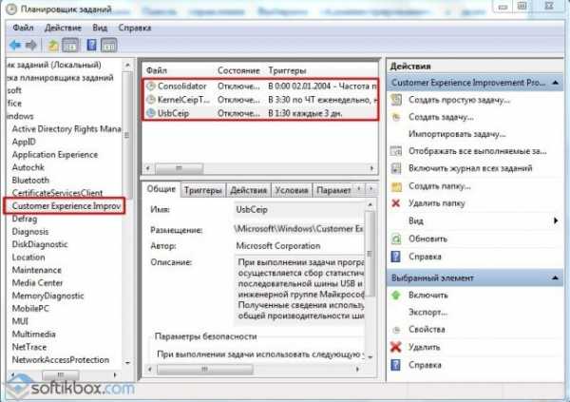Click help icon beside lower Справка action
Screen dimensions: 570x402
coord(395,365)
